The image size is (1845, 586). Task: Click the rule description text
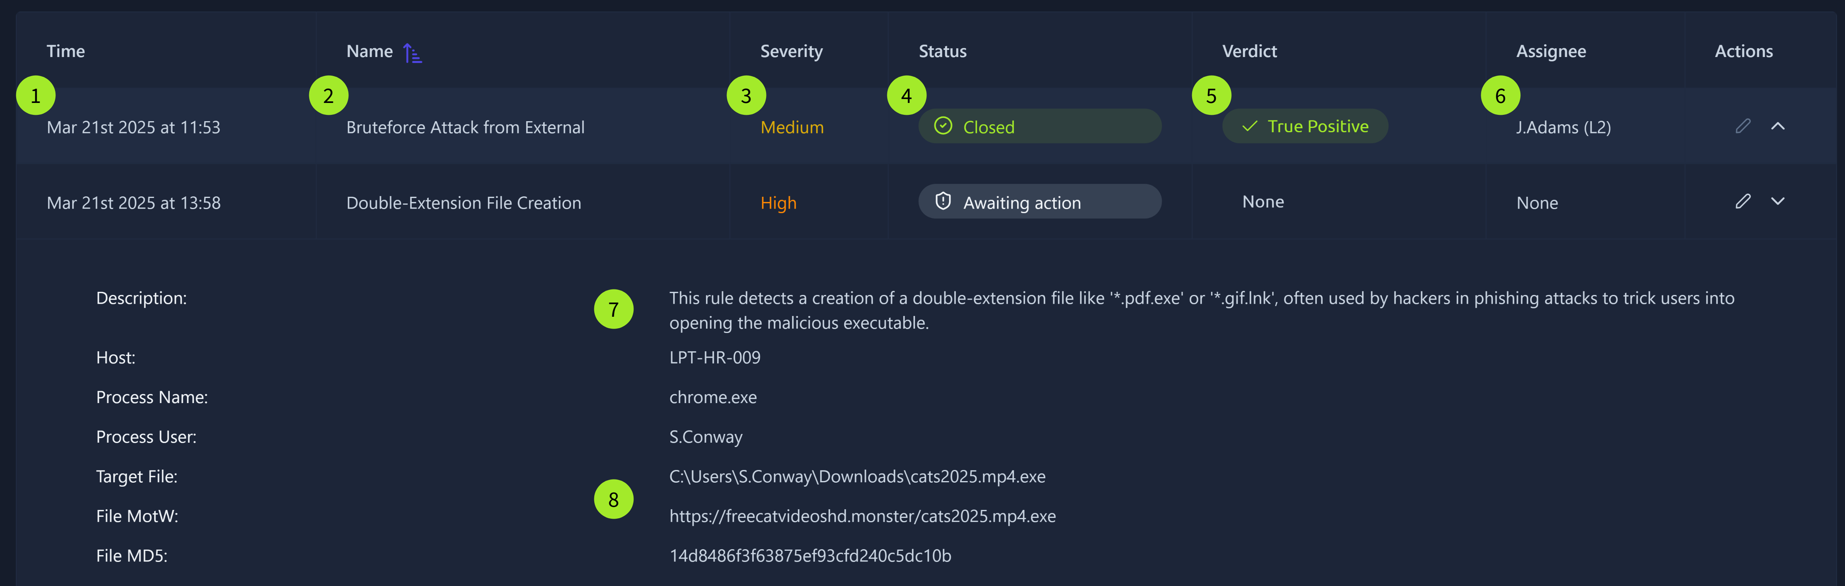click(x=1202, y=310)
